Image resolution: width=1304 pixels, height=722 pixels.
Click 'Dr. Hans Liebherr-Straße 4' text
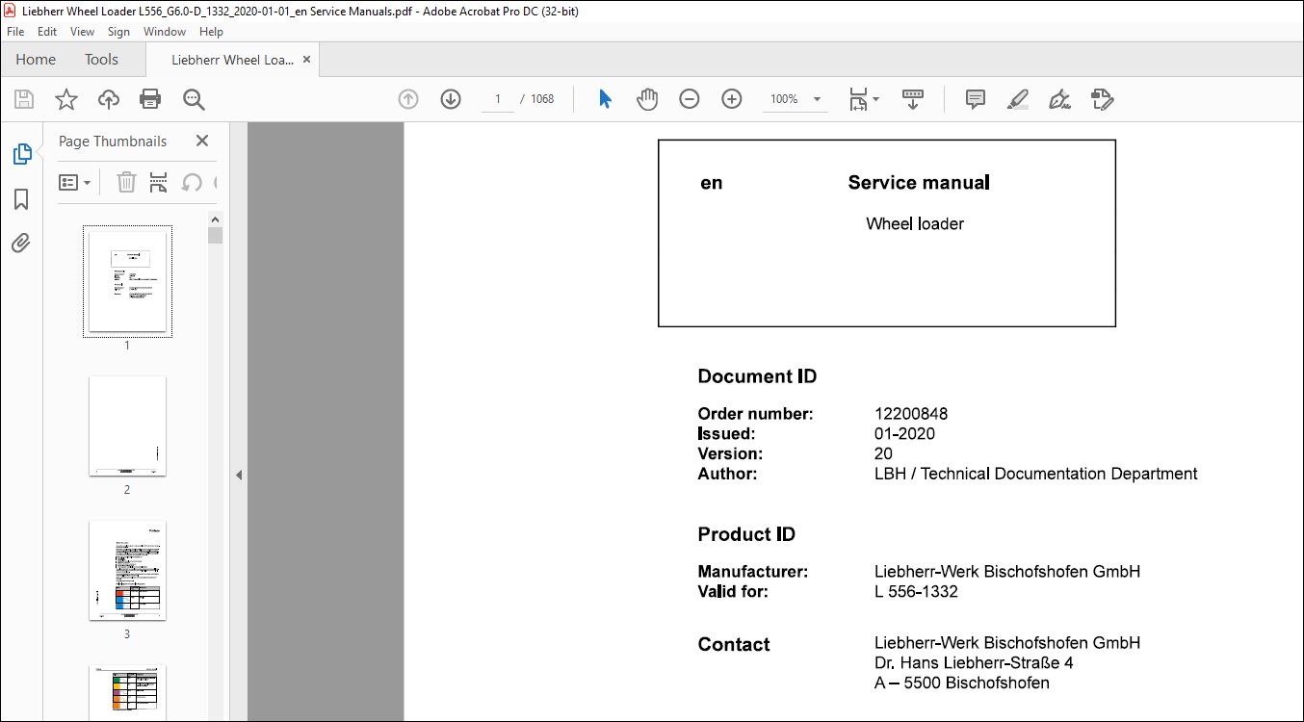pos(974,663)
